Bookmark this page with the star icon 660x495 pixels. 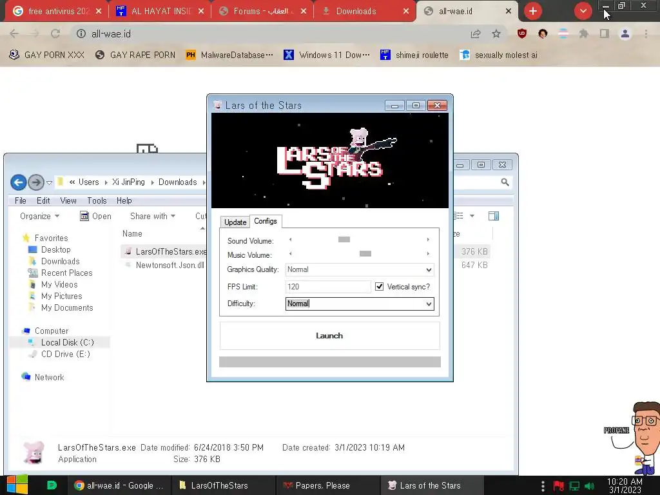click(496, 34)
